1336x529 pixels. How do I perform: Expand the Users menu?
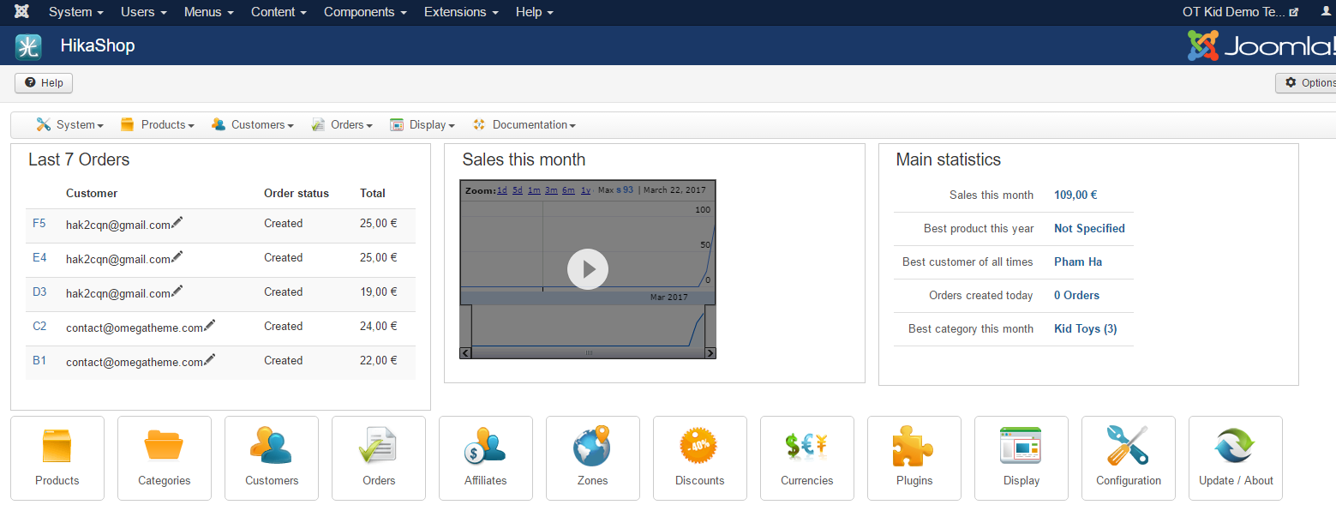(x=144, y=12)
